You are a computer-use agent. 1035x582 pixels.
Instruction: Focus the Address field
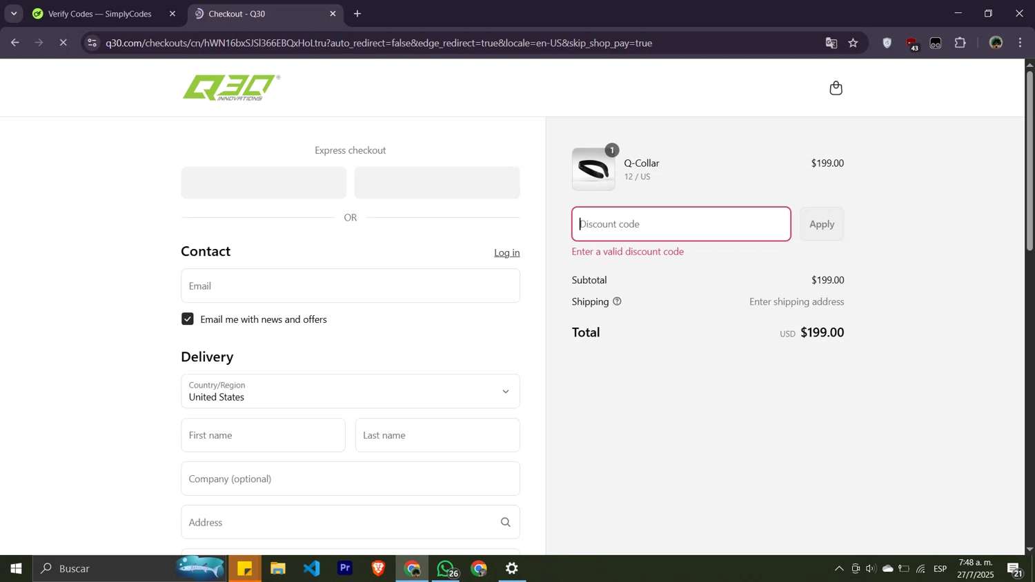click(x=351, y=522)
